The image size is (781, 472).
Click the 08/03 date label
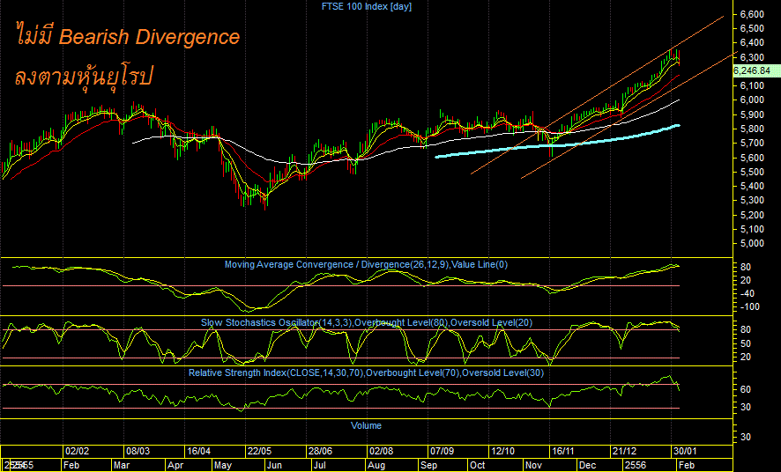[138, 452]
